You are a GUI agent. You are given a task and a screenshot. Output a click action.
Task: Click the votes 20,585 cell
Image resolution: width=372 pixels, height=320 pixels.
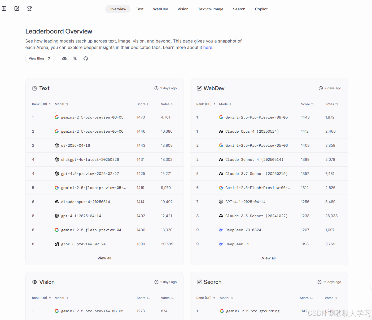coord(167,244)
